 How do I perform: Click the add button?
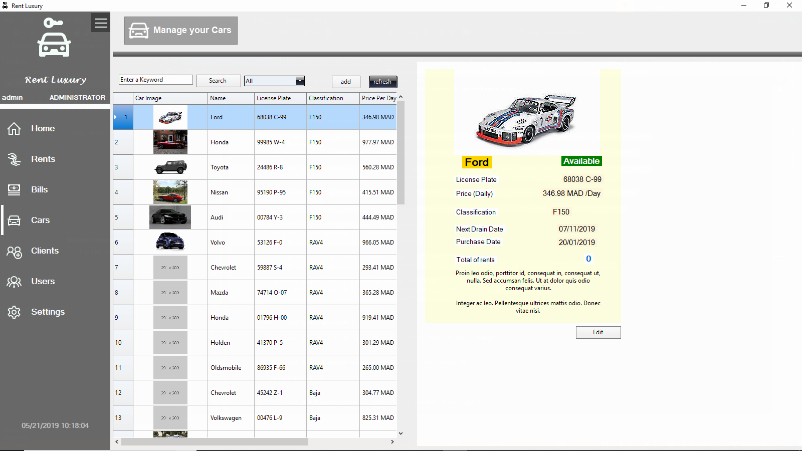click(x=346, y=82)
